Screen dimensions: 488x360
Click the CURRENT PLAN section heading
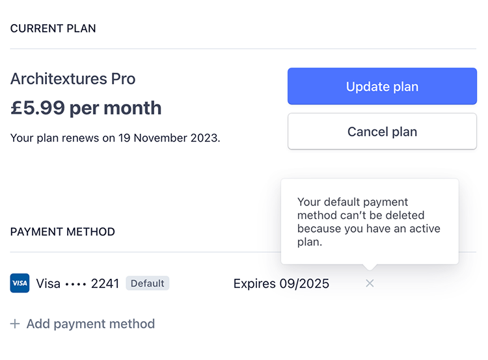(53, 29)
